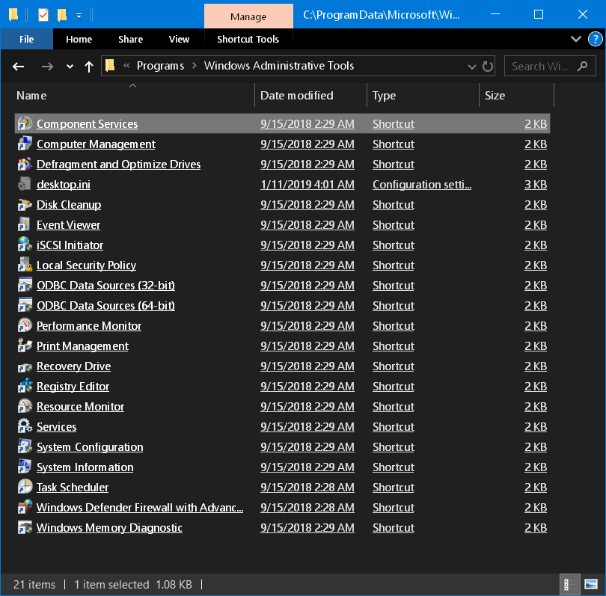This screenshot has width=606, height=596.
Task: Click the Task Scheduler clock icon
Action: [x=25, y=487]
